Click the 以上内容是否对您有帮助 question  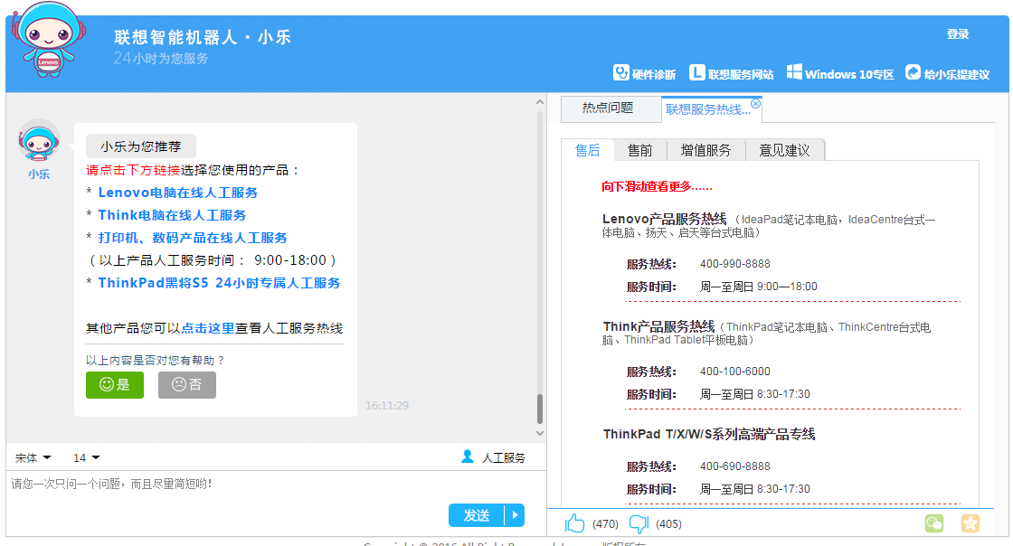155,360
